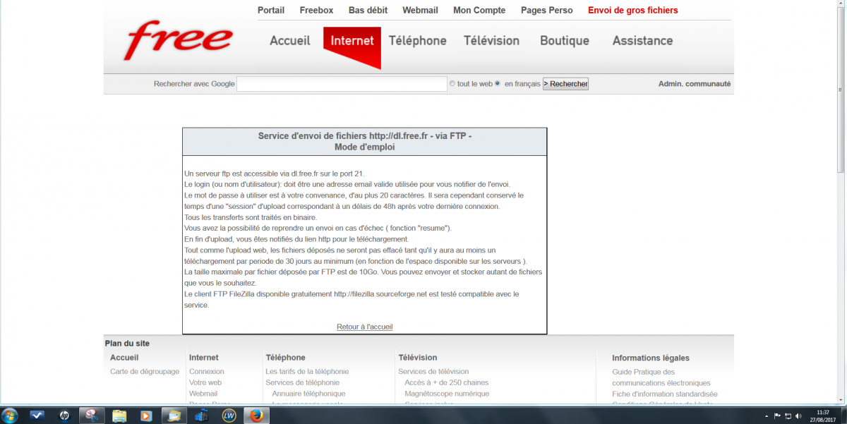Go to the Assistance tab

click(x=642, y=41)
